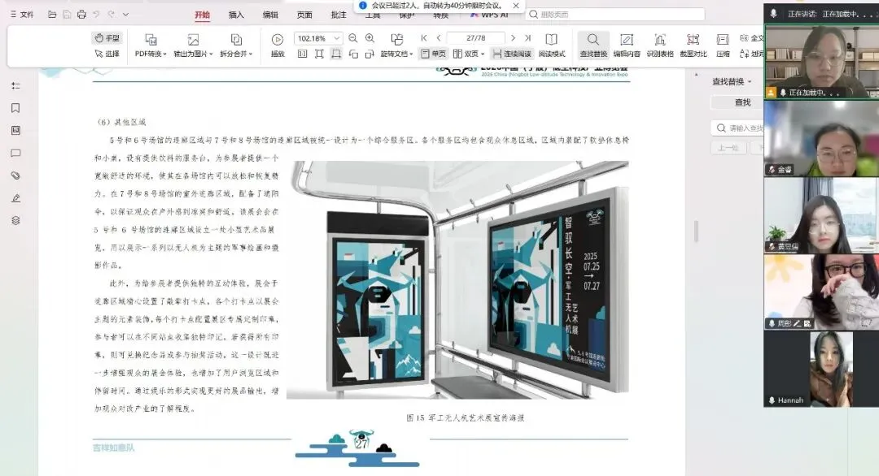Click the 上一处 previous match button

tap(728, 148)
